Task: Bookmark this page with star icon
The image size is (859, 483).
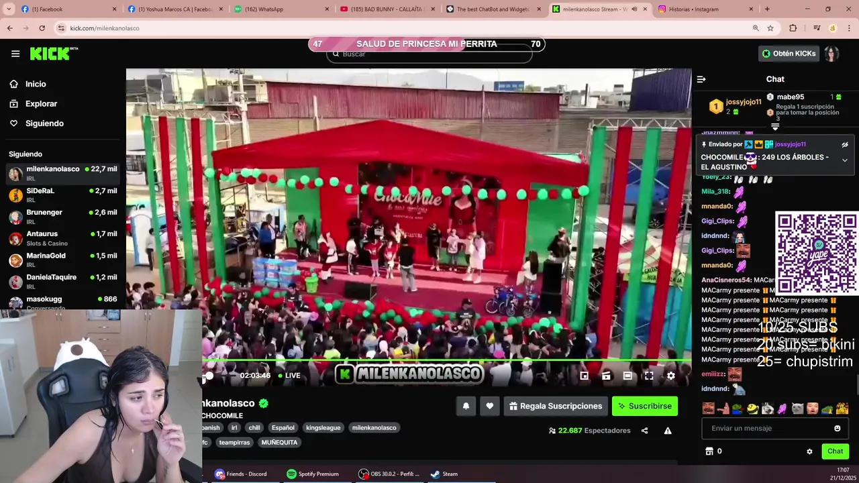Action: tap(770, 28)
